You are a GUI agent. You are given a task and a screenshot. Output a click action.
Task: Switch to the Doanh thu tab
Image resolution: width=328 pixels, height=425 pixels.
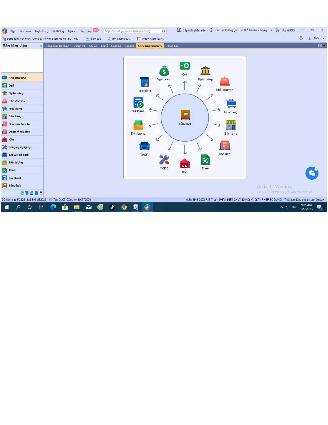point(80,46)
